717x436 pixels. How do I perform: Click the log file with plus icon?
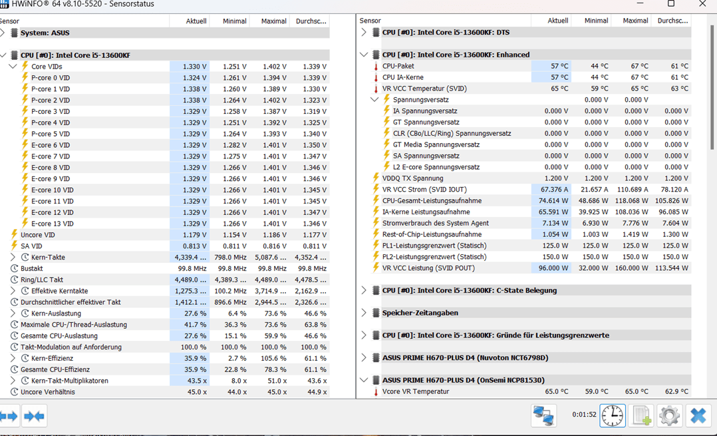click(x=641, y=416)
